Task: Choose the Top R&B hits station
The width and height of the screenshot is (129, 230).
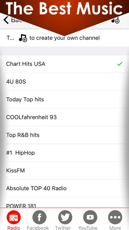Action: pyautogui.click(x=64, y=135)
